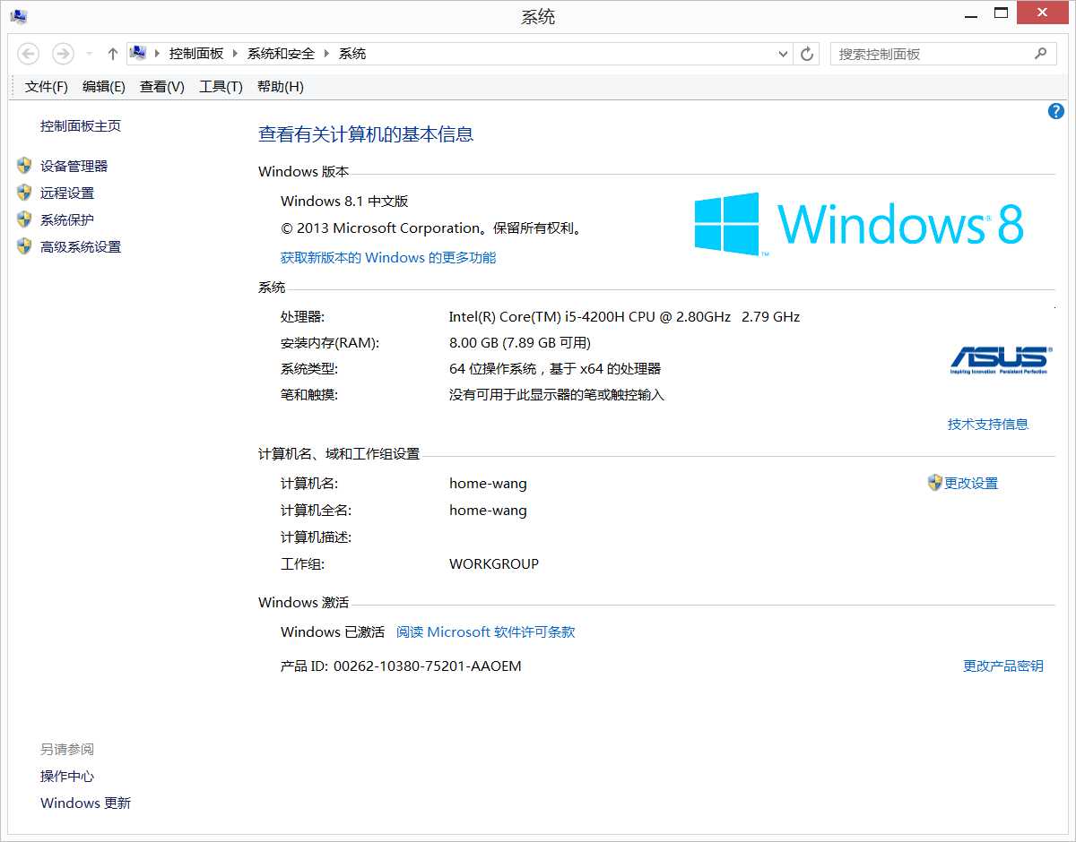Click the system icon in title bar

[18, 16]
